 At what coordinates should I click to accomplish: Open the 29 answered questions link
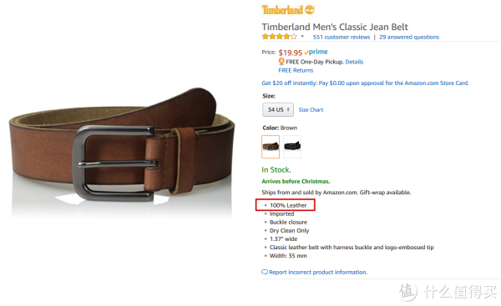pyautogui.click(x=409, y=37)
